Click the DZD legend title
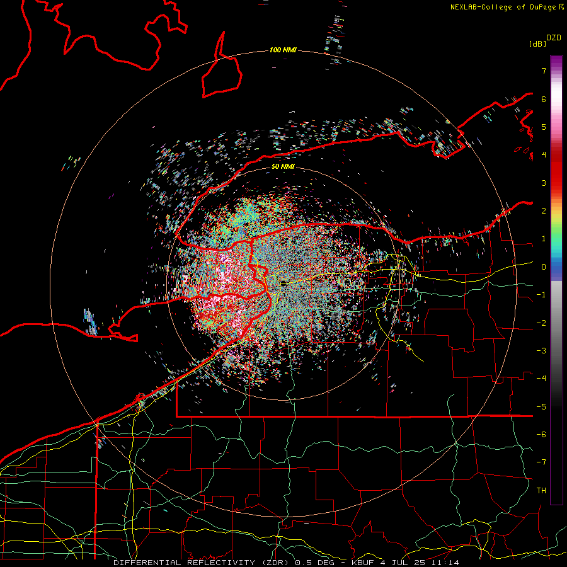The image size is (567, 567). [554, 38]
